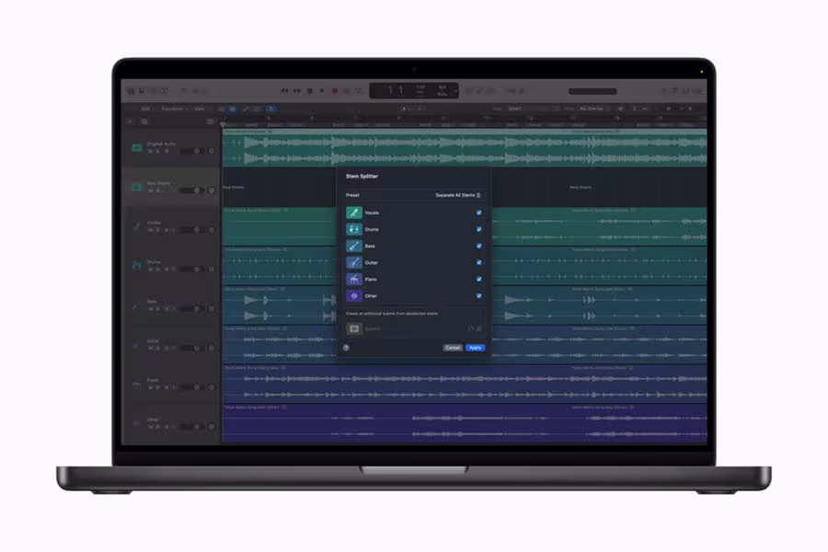The image size is (828, 552).
Task: Select the Vocals microphone icon in Stem Splitter
Action: click(x=353, y=213)
